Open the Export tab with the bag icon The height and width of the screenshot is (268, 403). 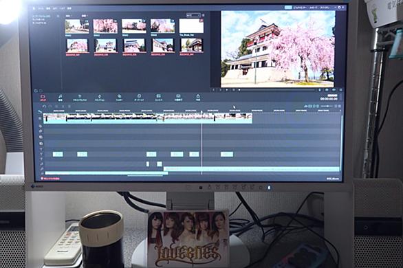pos(198,98)
